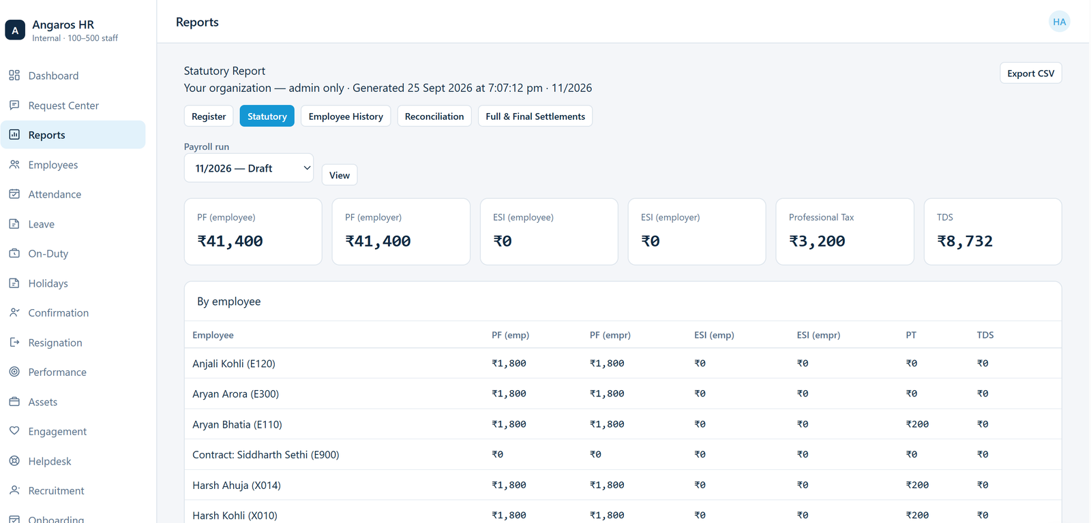The height and width of the screenshot is (523, 1091).
Task: Click the PF (employee) ₹41,400 card
Action: tap(253, 232)
